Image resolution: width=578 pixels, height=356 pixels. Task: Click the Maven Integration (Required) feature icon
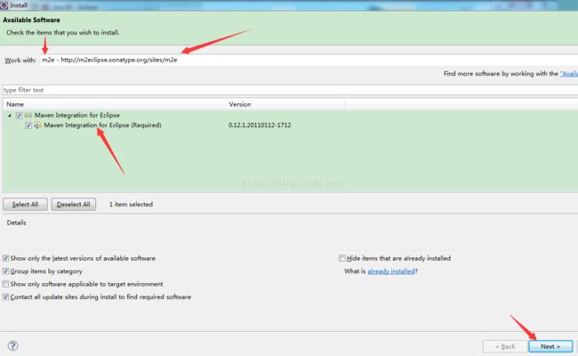coord(37,125)
